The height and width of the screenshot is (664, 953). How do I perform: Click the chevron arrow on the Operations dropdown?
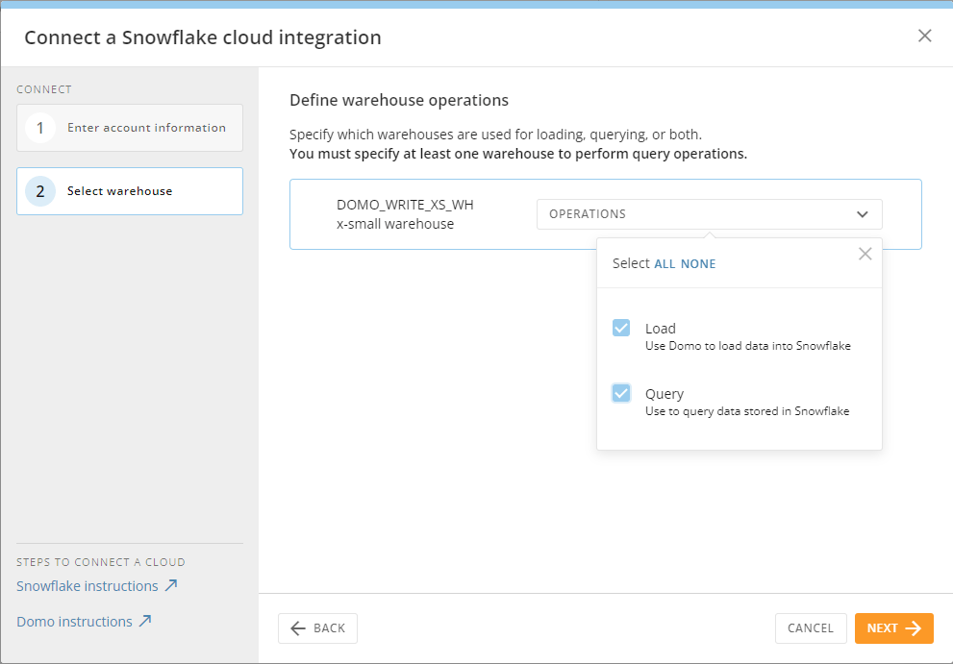863,214
